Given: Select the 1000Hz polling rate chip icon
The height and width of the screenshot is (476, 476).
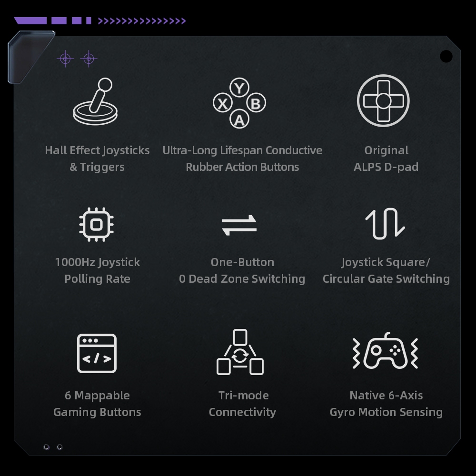Looking at the screenshot, I should (x=96, y=225).
